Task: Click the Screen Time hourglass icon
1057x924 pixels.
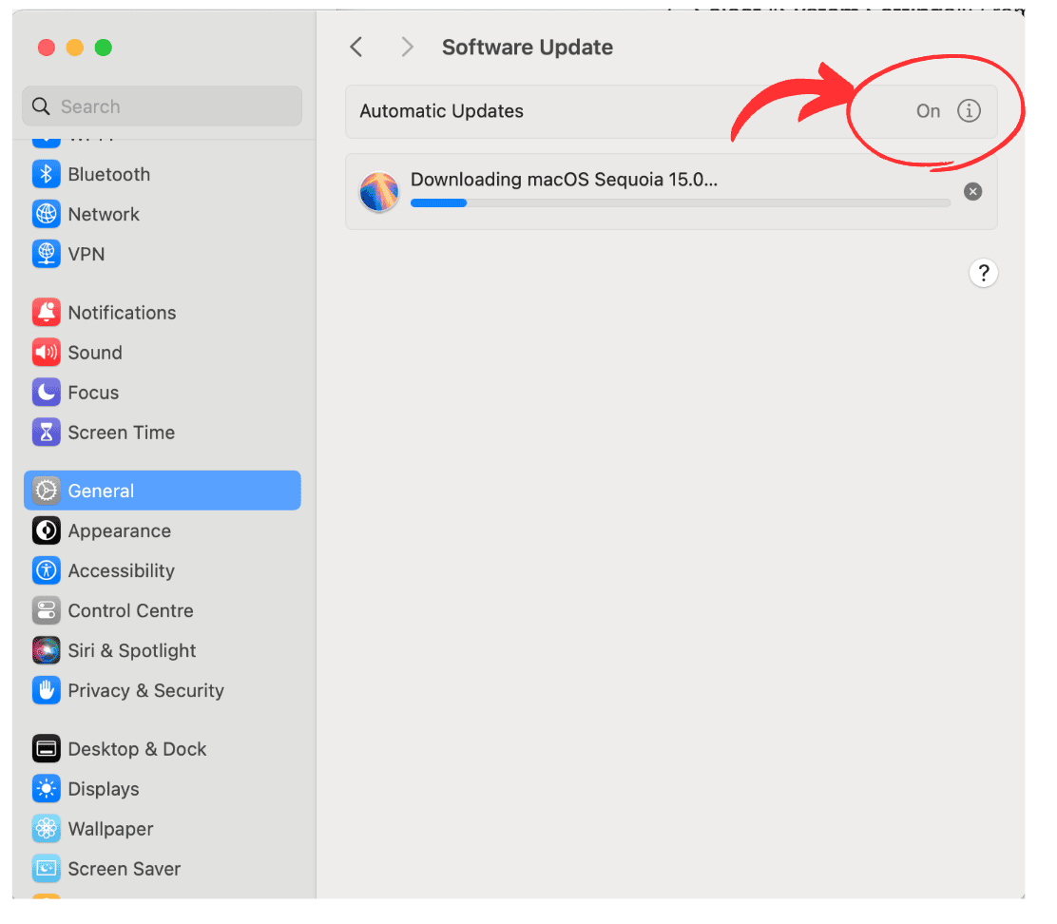Action: click(x=46, y=433)
